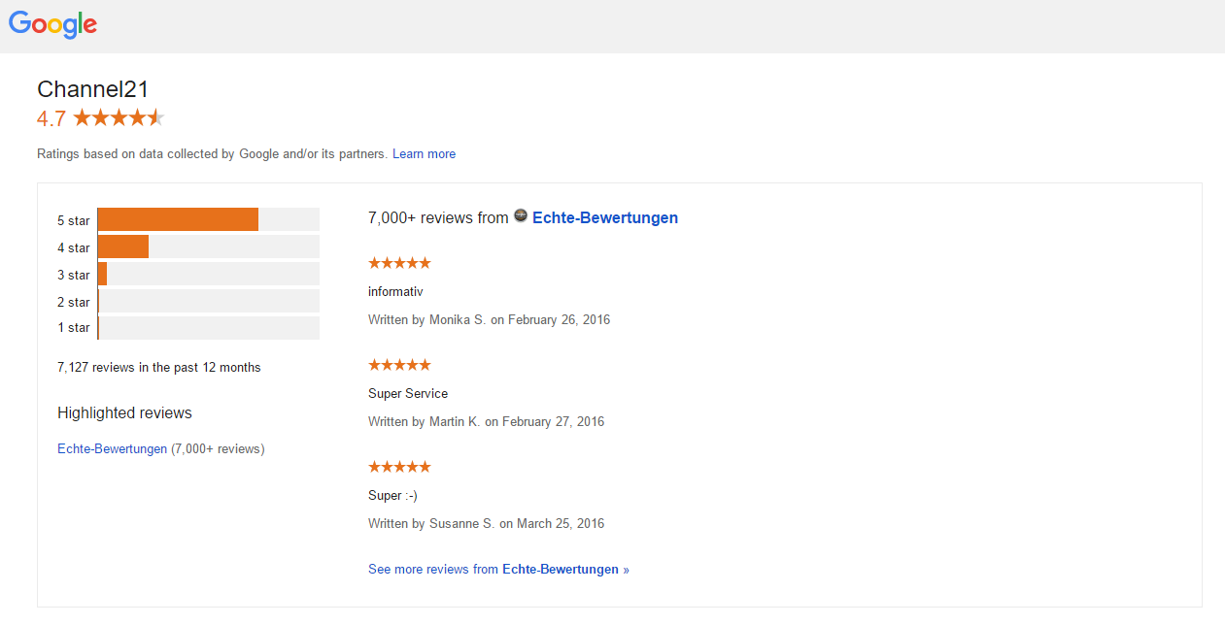Click the '5 star' label
The height and width of the screenshot is (625, 1225).
click(x=74, y=220)
